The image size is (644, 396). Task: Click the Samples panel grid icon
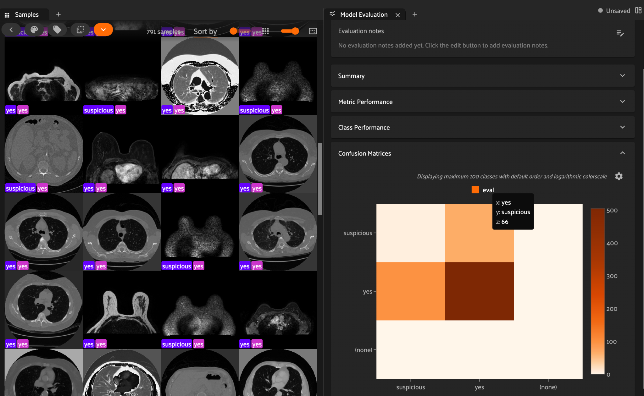coord(7,15)
